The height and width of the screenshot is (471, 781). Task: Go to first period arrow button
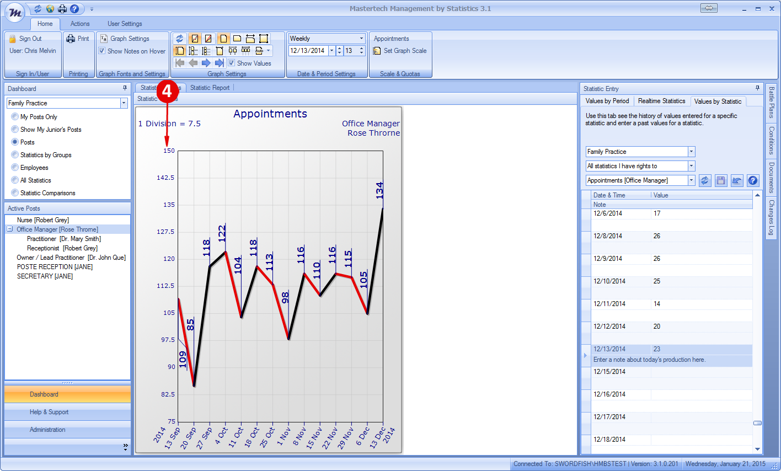coord(180,63)
